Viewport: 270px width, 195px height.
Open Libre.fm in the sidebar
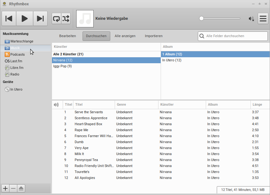(26, 68)
